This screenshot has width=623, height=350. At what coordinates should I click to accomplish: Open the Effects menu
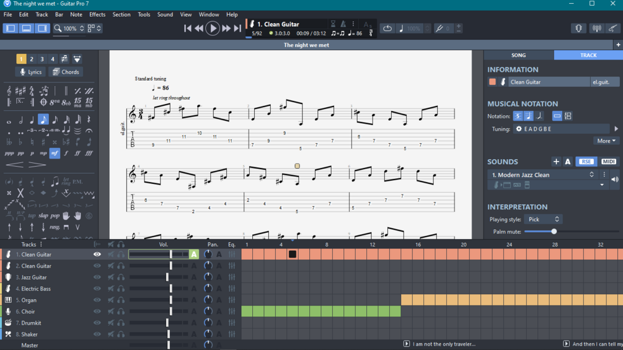tap(97, 14)
